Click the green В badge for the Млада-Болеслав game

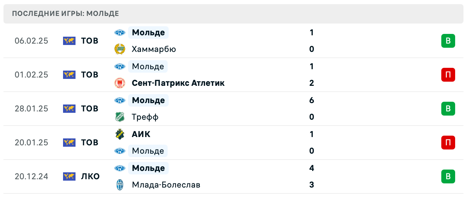click(x=448, y=176)
